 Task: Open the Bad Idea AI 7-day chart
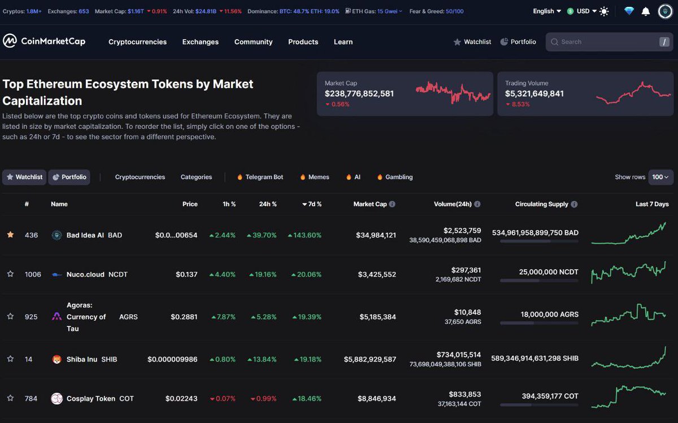(629, 234)
